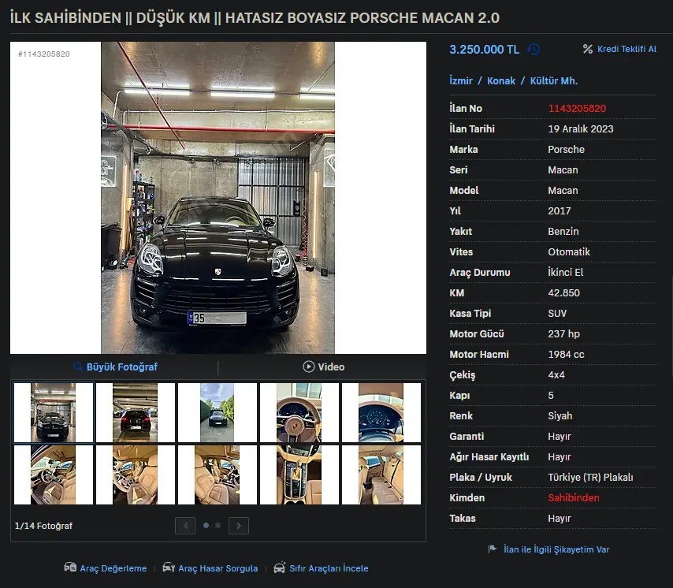
Task: Select the second thumbnail in the second row
Action: point(136,474)
